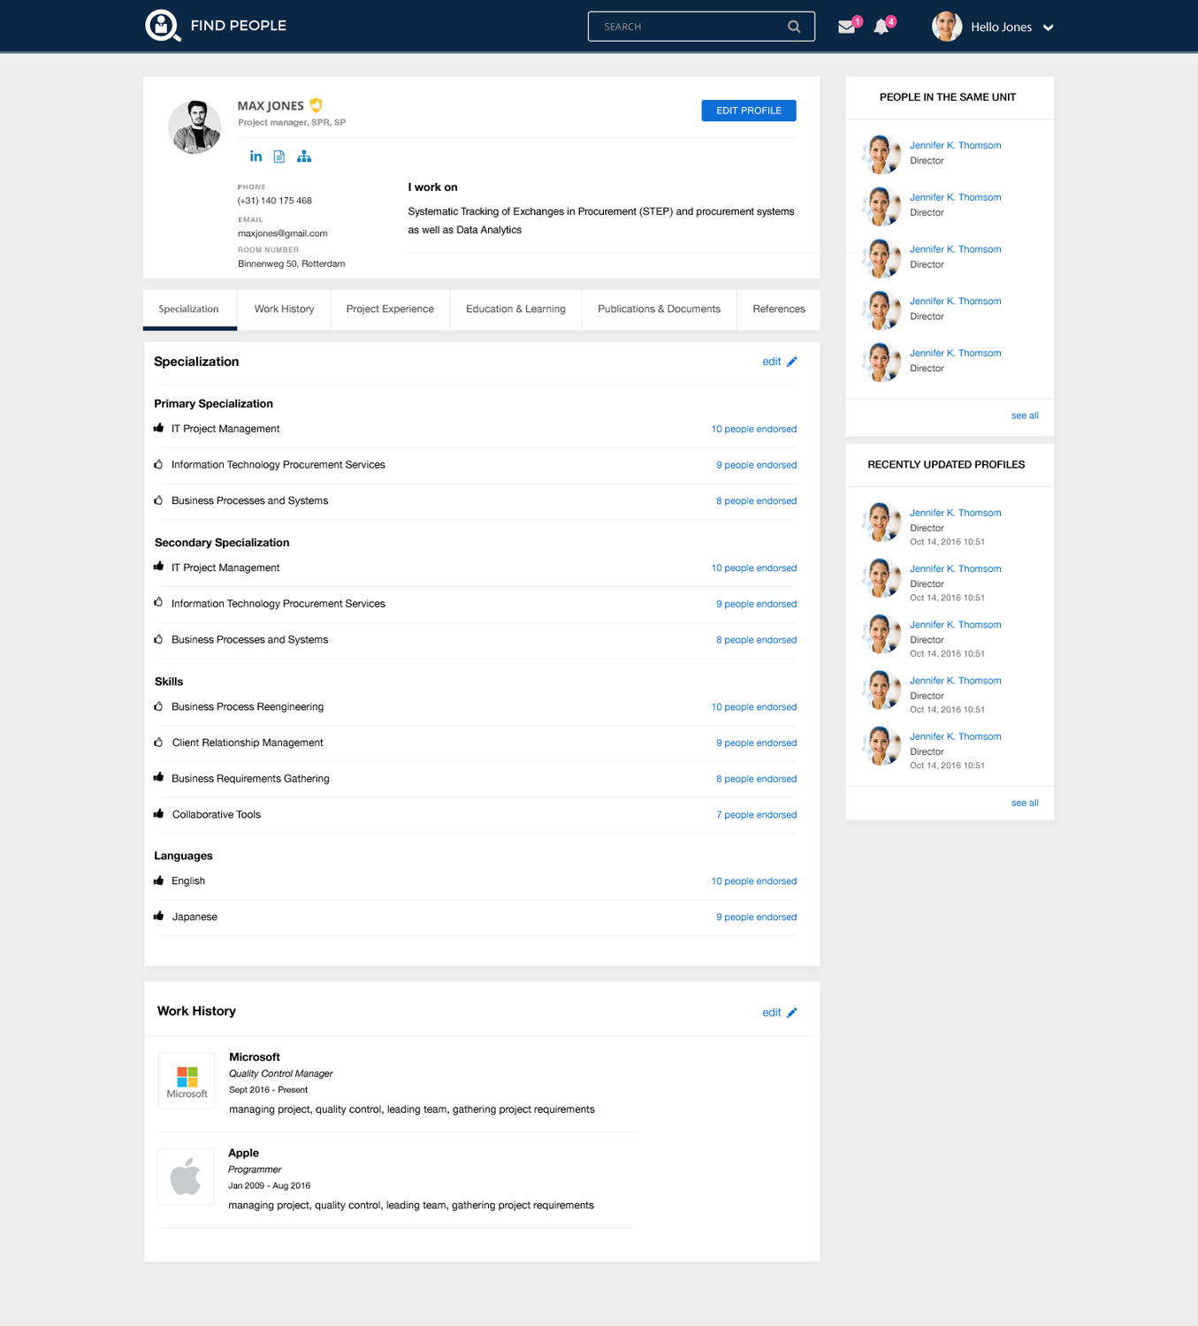Image resolution: width=1198 pixels, height=1326 pixels.
Task: Toggle endorsement for Client Relationship Management
Action: [x=159, y=743]
